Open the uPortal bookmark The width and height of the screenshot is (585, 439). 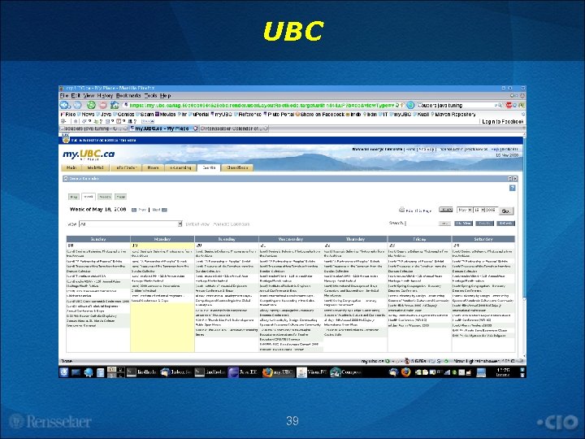tap(199, 115)
